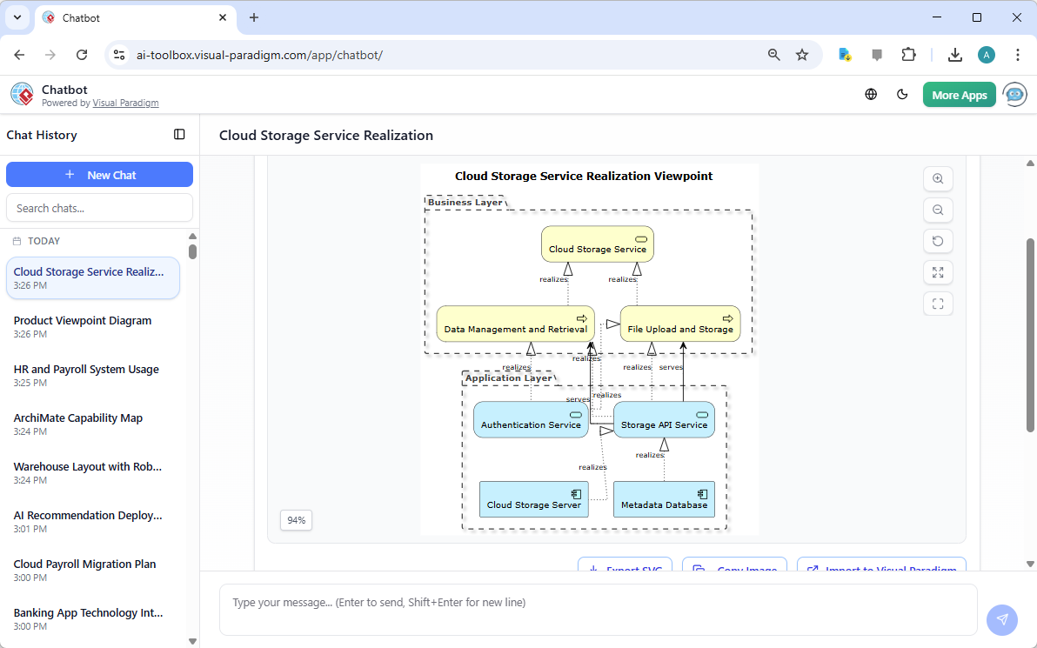Expand the diagram to full screen

point(938,272)
